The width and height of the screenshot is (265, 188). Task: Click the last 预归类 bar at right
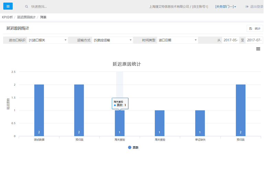click(x=241, y=110)
